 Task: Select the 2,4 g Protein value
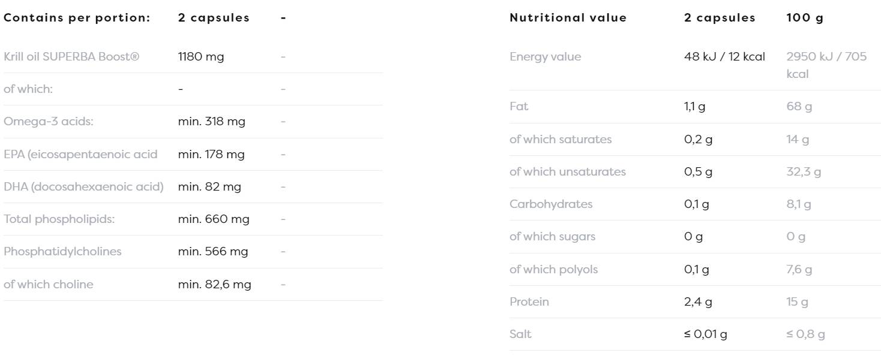698,301
